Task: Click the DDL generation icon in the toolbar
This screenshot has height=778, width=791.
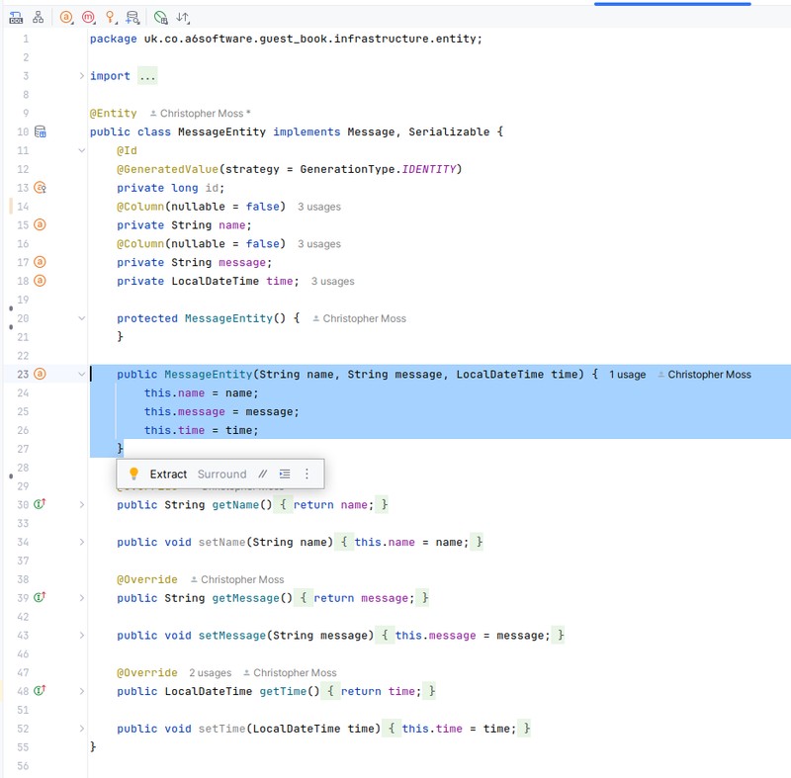Action: coord(16,16)
